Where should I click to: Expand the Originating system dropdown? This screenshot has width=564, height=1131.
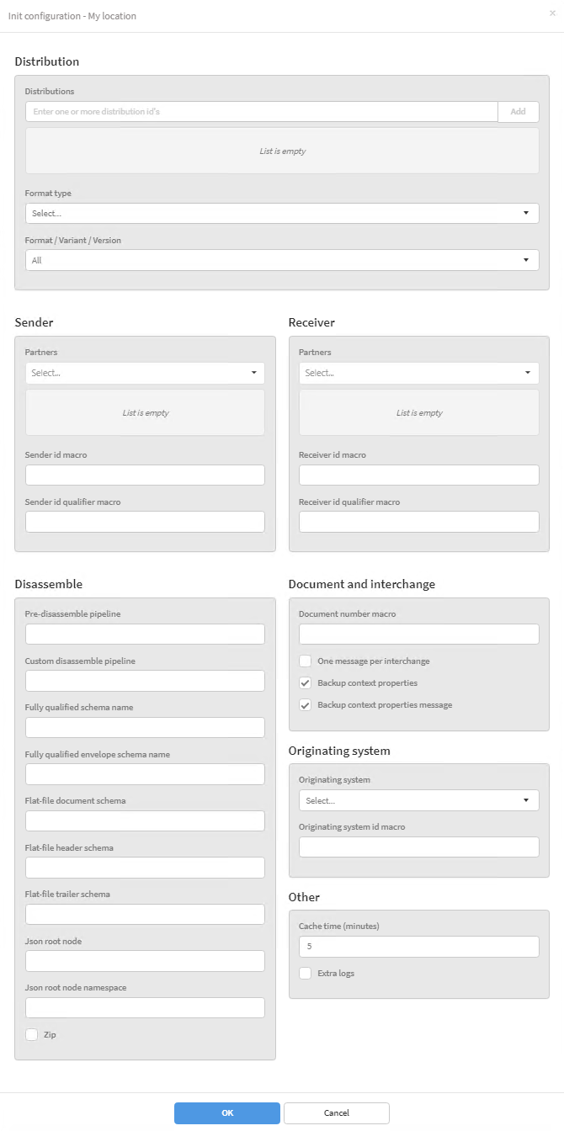[418, 800]
